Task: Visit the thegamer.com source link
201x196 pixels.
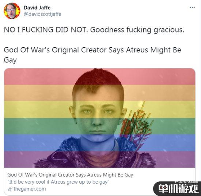Action: 30,189
